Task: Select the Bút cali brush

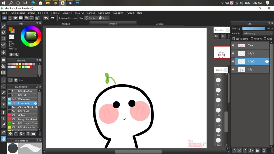Action: 22,95
